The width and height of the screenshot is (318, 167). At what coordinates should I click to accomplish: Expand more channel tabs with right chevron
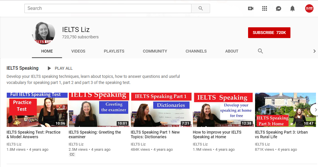(x=314, y=51)
